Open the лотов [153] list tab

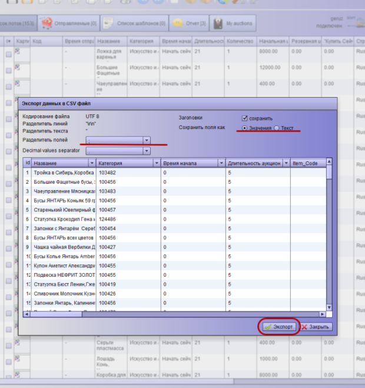[x=18, y=23]
